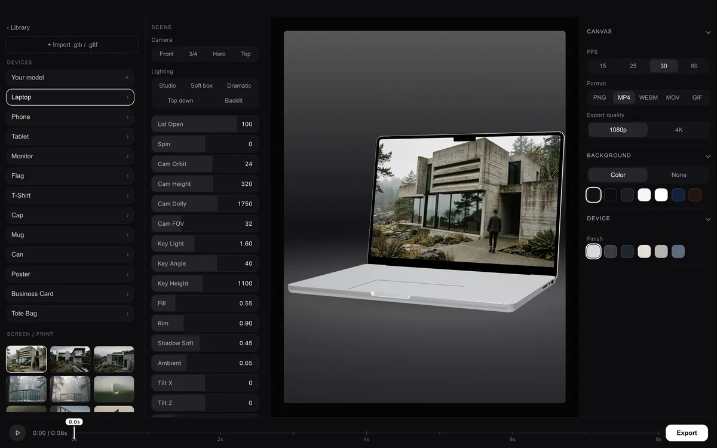Screen dimensions: 717x448
Task: Open the Mug device entry
Action: 70,235
